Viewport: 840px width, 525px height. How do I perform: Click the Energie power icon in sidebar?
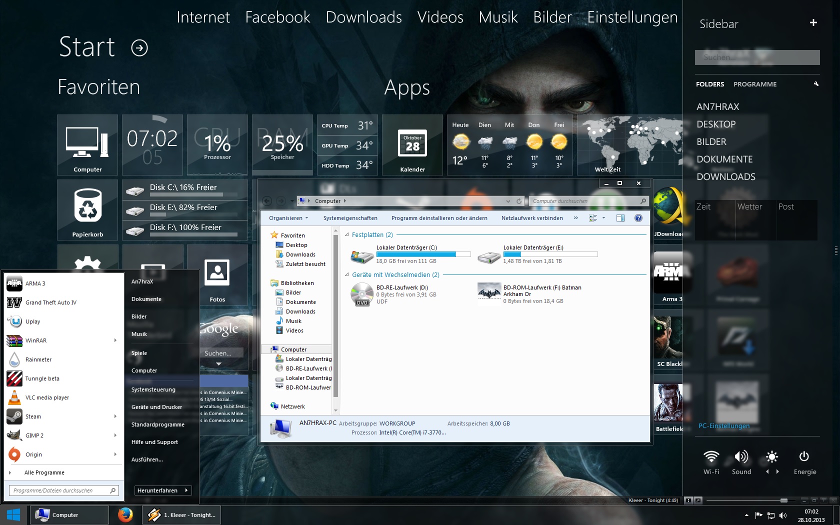[804, 456]
